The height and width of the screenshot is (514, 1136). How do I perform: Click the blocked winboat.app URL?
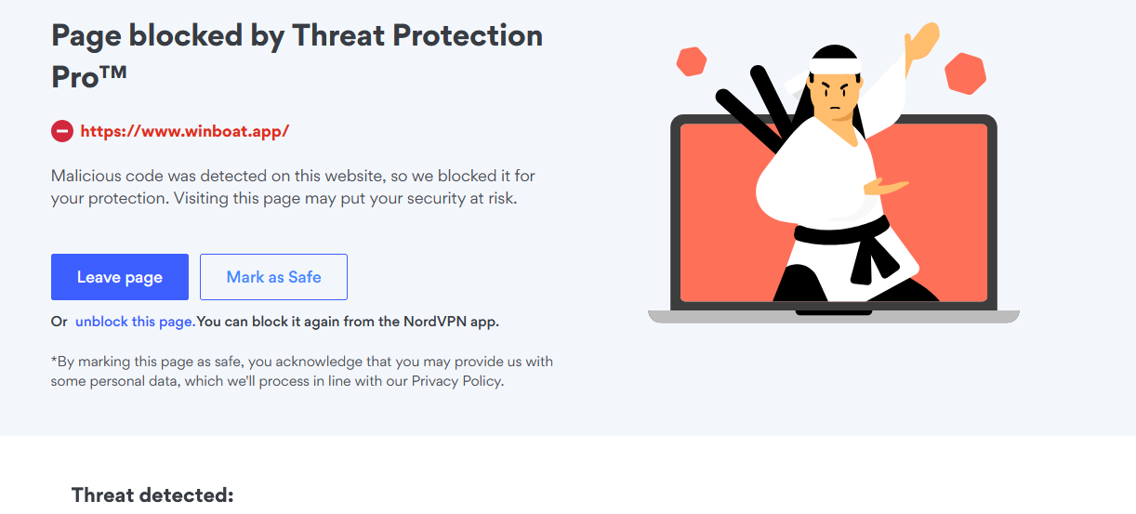click(x=185, y=131)
